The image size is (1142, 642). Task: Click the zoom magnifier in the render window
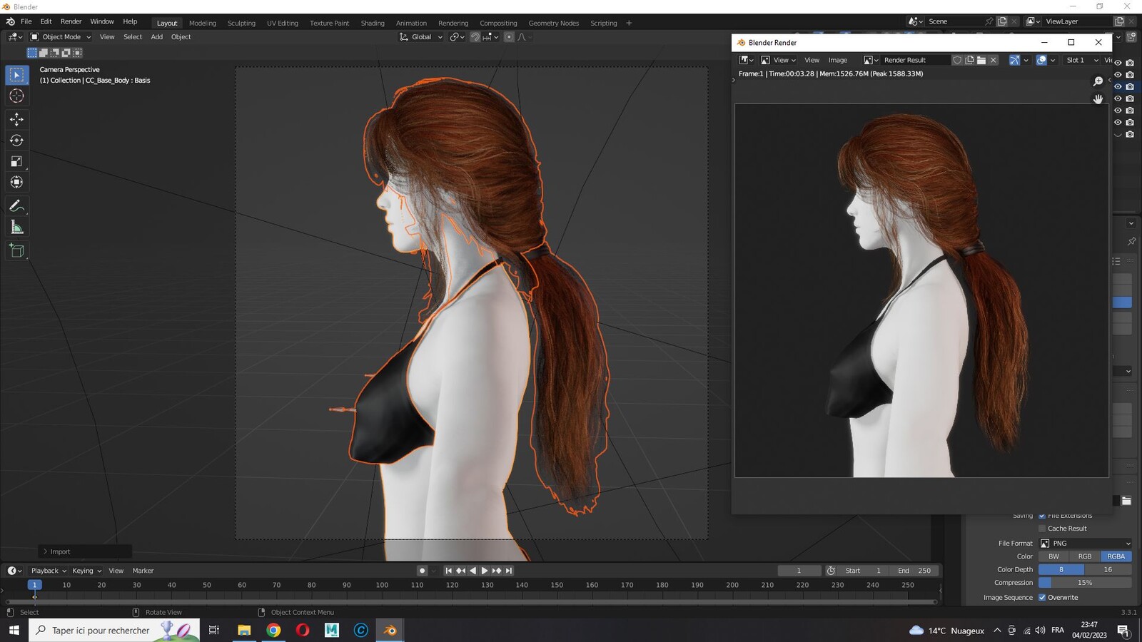tap(1098, 82)
